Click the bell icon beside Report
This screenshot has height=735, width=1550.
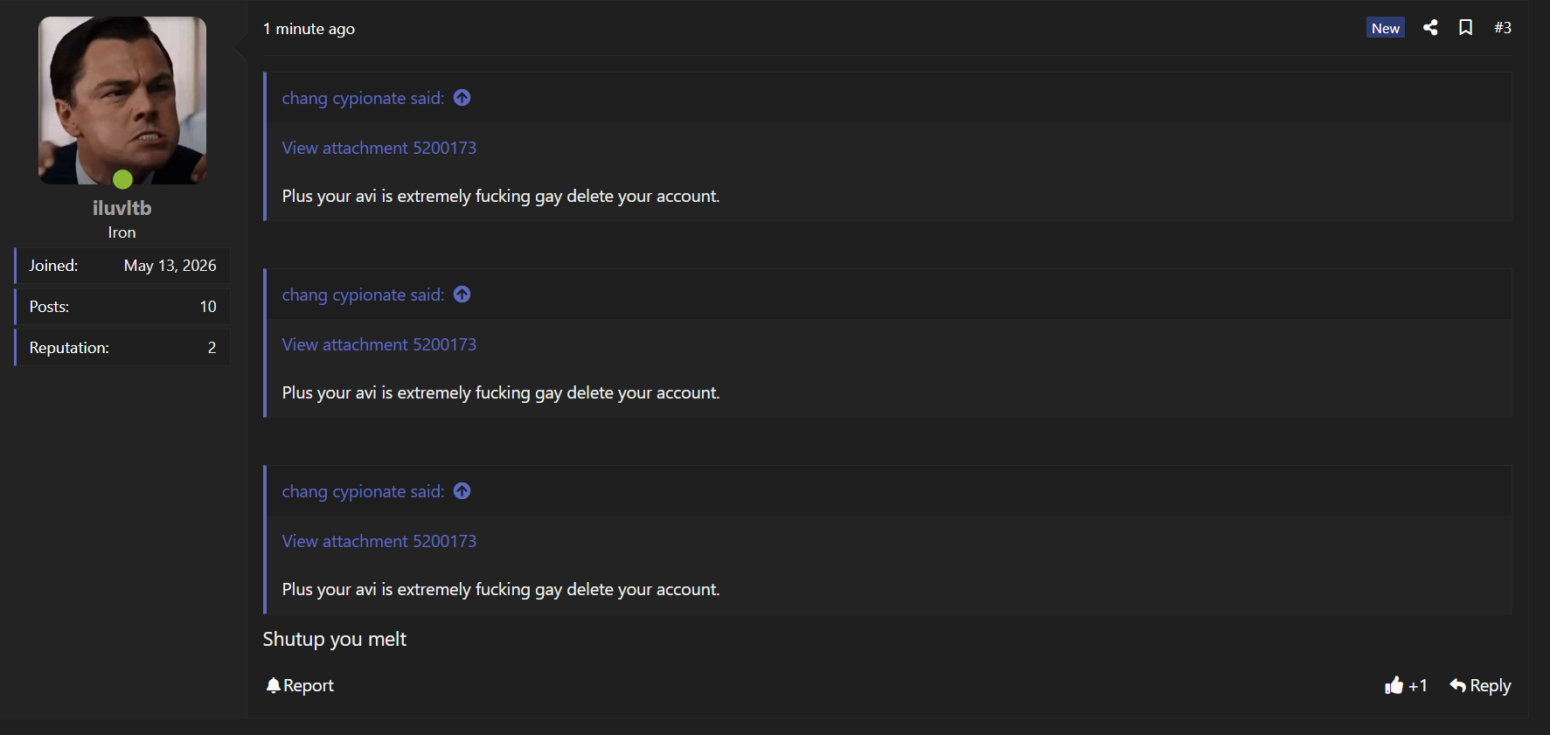tap(274, 685)
